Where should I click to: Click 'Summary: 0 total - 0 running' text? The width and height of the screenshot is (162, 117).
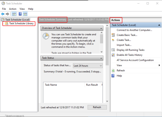(72, 72)
